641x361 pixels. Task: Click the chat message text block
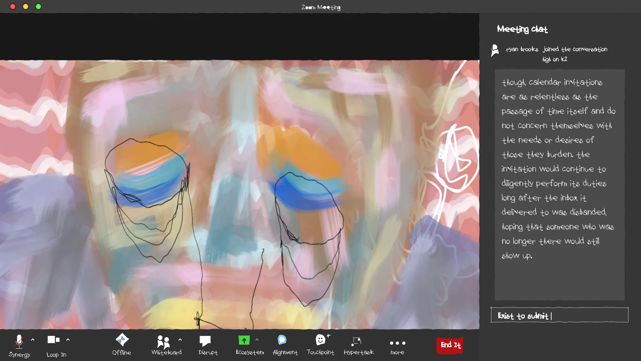pyautogui.click(x=559, y=168)
